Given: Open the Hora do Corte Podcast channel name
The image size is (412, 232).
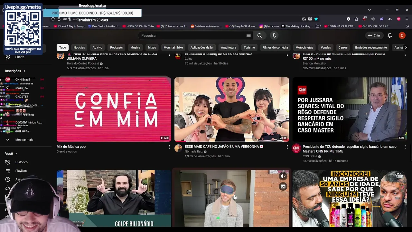Looking at the screenshot, I should click(x=83, y=63).
